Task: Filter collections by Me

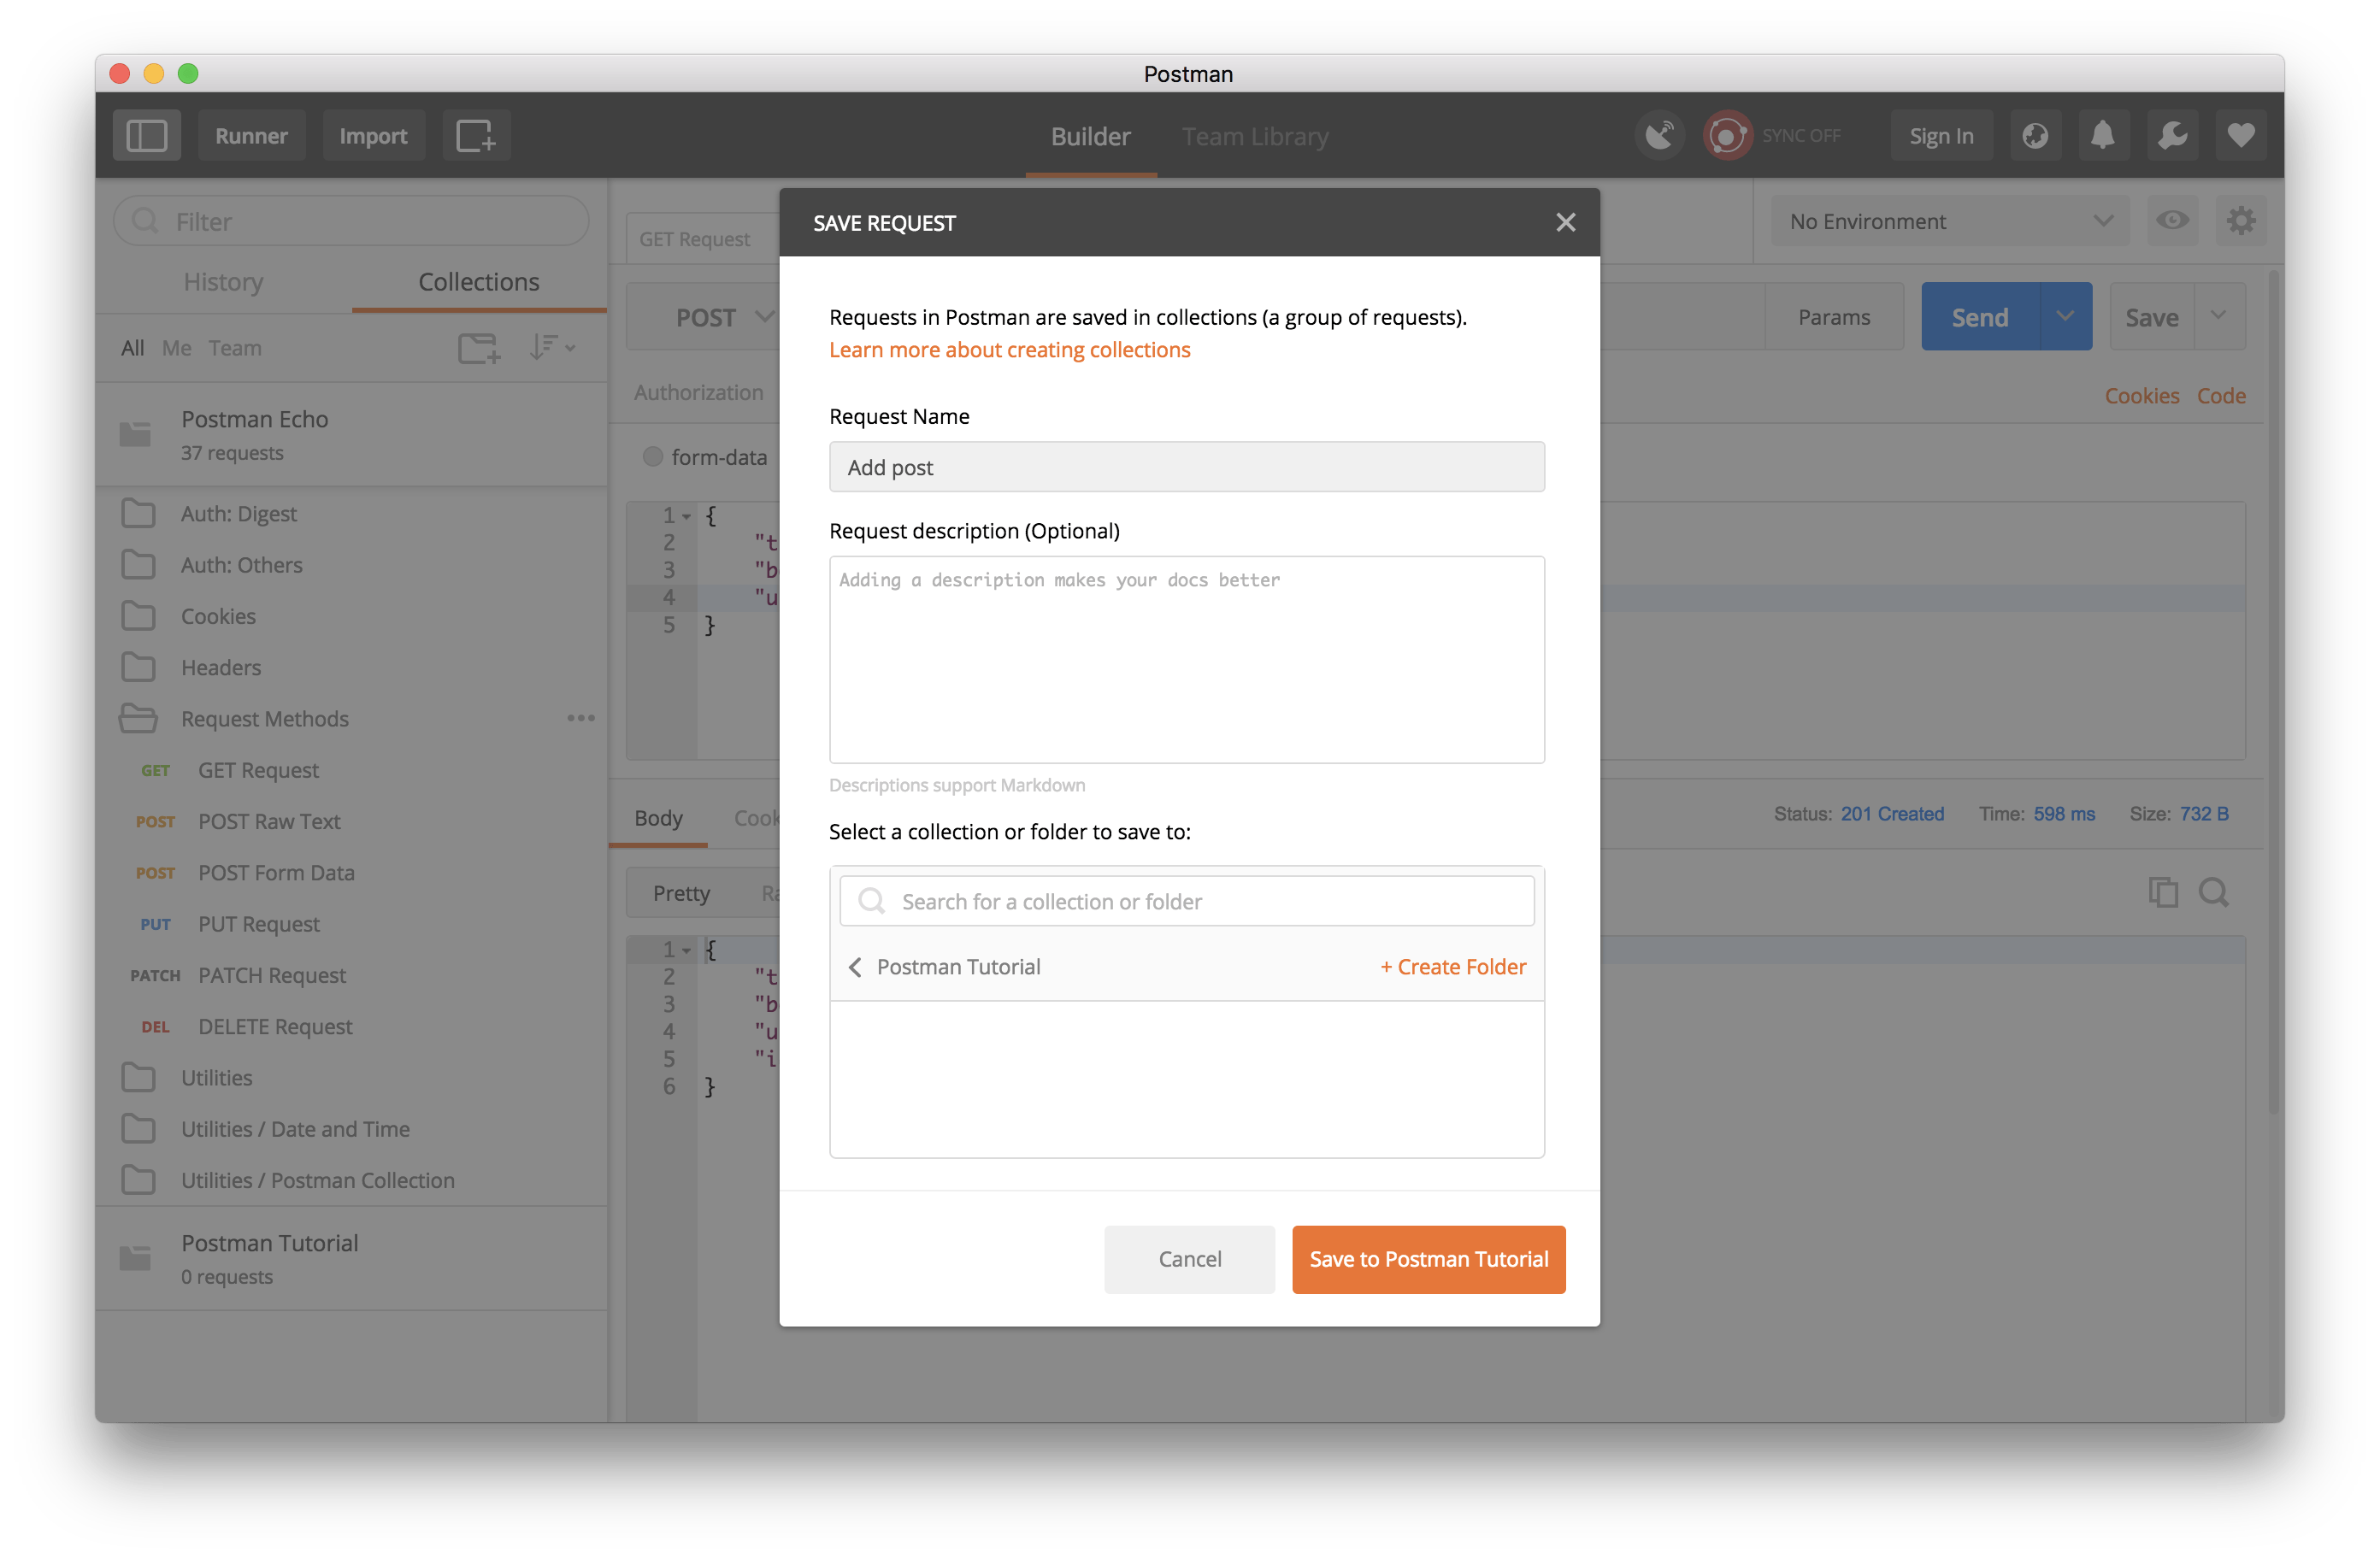Action: pyautogui.click(x=176, y=348)
